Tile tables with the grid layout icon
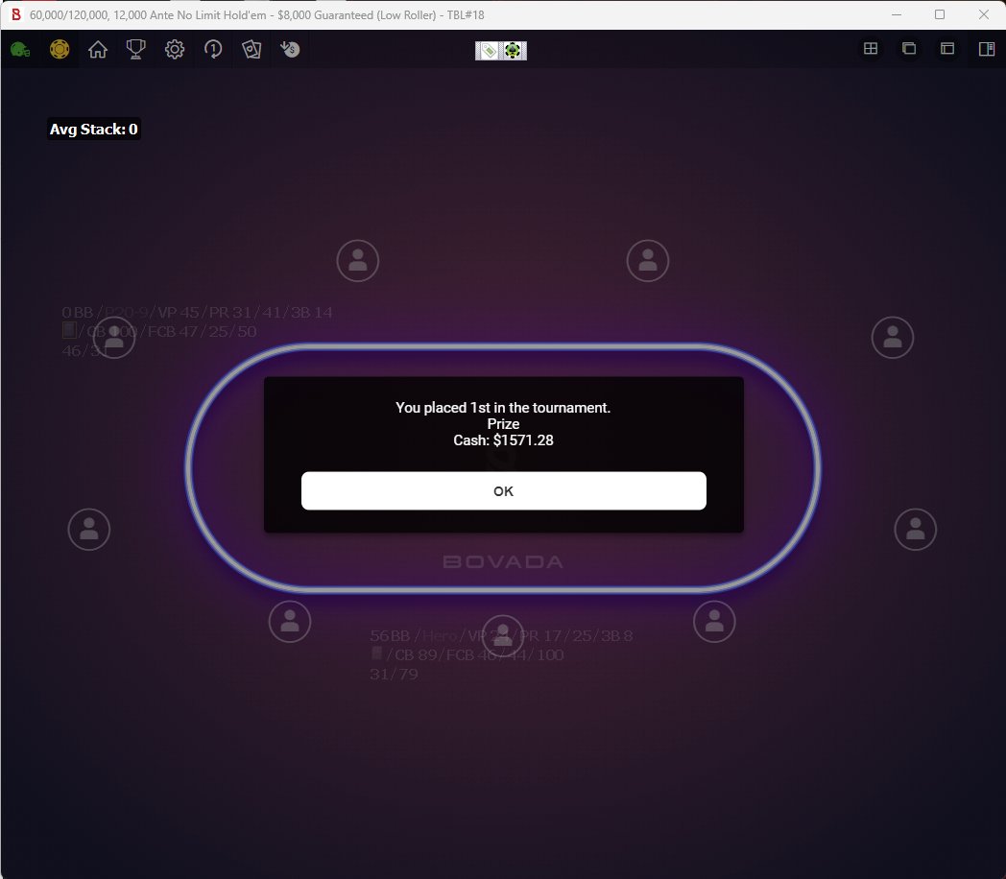The image size is (1006, 879). pyautogui.click(x=871, y=49)
